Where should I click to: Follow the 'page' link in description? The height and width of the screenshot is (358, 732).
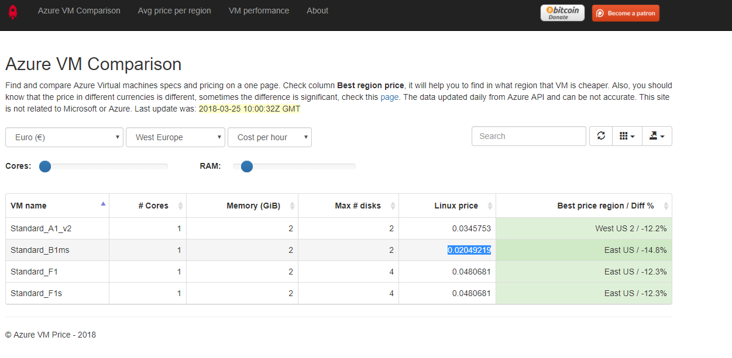389,97
